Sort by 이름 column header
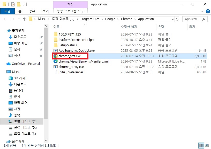This screenshot has height=149, width=211. [56, 27]
